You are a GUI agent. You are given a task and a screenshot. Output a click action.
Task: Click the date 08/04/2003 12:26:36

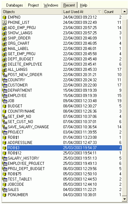pyautogui.click(x=80, y=111)
